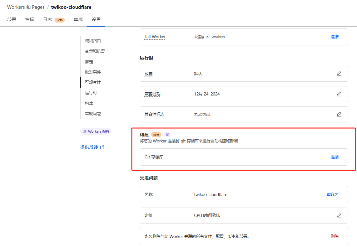Open the 指标 tab
The image size is (357, 247).
29,19
